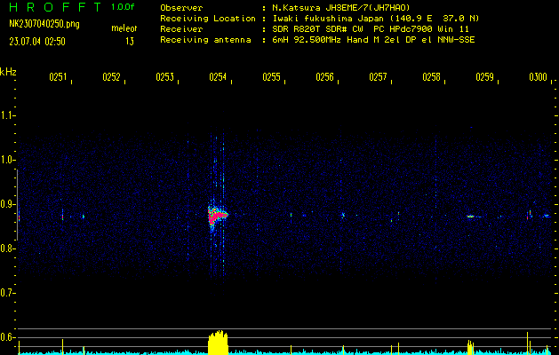Click the kHz axis unit label

point(8,72)
